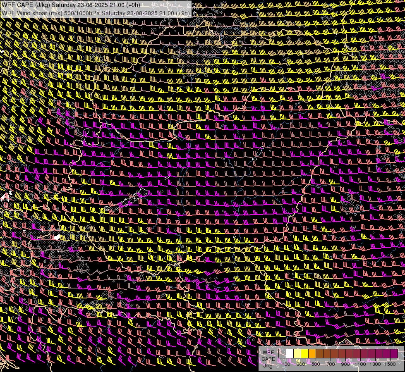Click the 1500 legend value

coord(390,364)
